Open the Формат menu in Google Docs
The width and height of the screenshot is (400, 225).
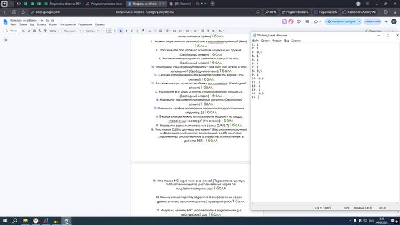tap(53, 24)
